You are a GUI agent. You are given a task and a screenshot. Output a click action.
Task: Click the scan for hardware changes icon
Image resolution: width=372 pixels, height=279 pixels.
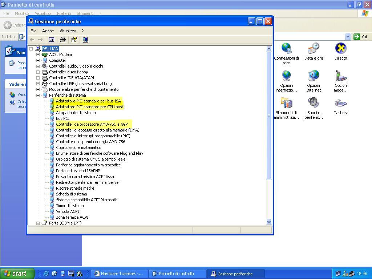[x=85, y=40]
